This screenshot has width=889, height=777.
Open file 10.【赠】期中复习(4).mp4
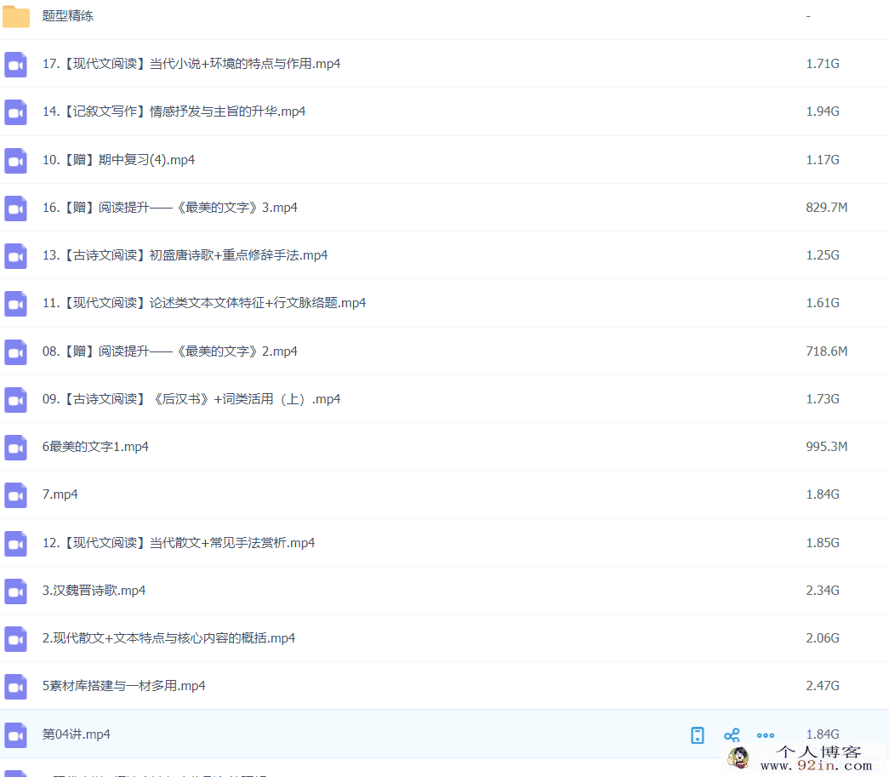(x=118, y=159)
